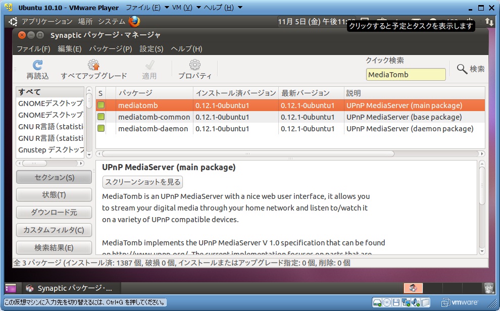500x311 pixels.
Task: Open Synaptic ファイル(F) menu
Action: pos(33,49)
